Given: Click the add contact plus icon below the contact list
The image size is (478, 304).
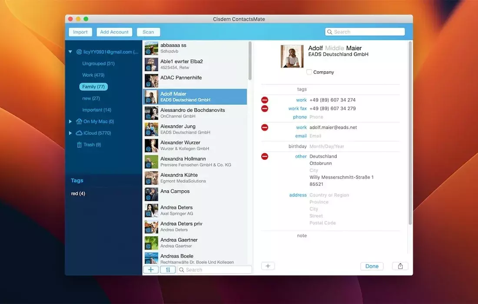Looking at the screenshot, I should pos(151,270).
